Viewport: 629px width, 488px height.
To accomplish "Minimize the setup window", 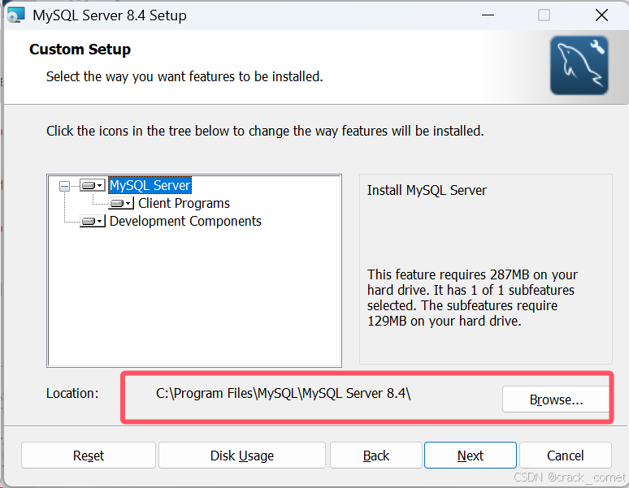I will pos(488,15).
